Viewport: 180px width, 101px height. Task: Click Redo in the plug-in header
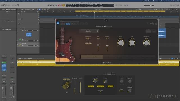pos(86,24)
